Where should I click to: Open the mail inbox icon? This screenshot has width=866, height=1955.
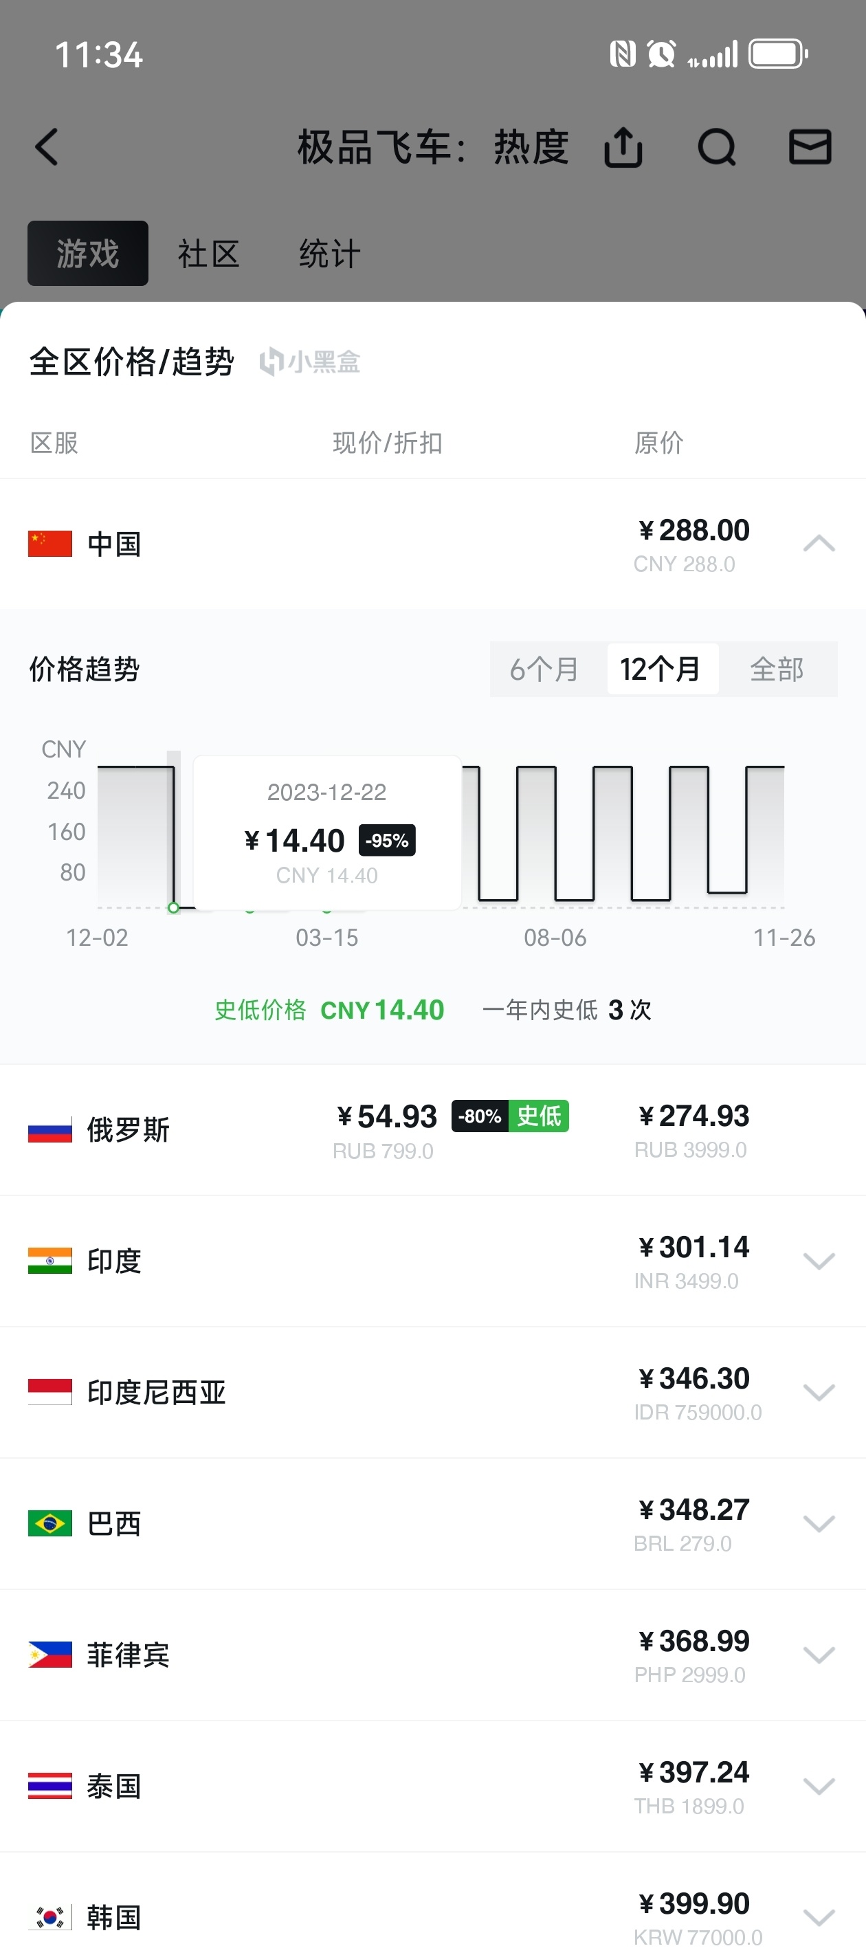point(810,146)
